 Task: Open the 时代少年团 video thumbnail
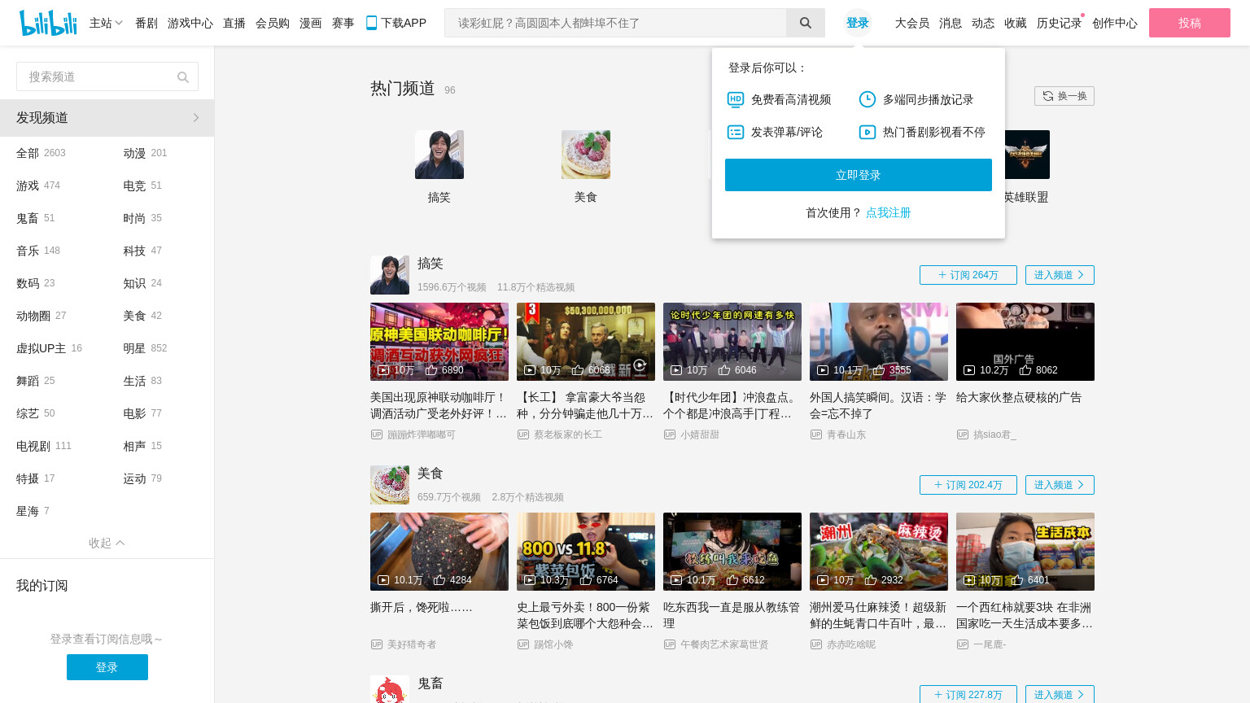tap(732, 342)
